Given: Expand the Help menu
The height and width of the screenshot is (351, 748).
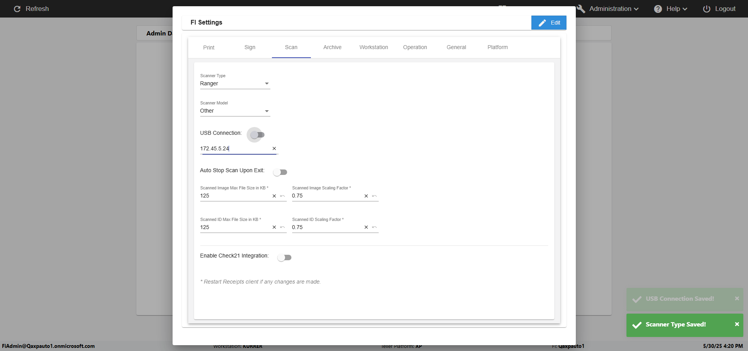Looking at the screenshot, I should (x=677, y=9).
